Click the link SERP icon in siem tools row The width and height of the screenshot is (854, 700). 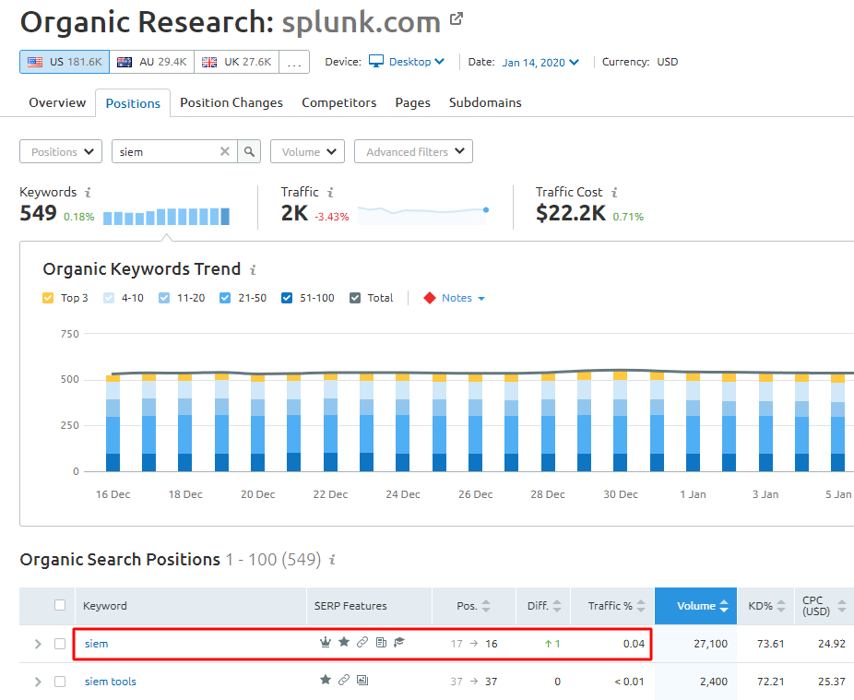click(x=344, y=680)
